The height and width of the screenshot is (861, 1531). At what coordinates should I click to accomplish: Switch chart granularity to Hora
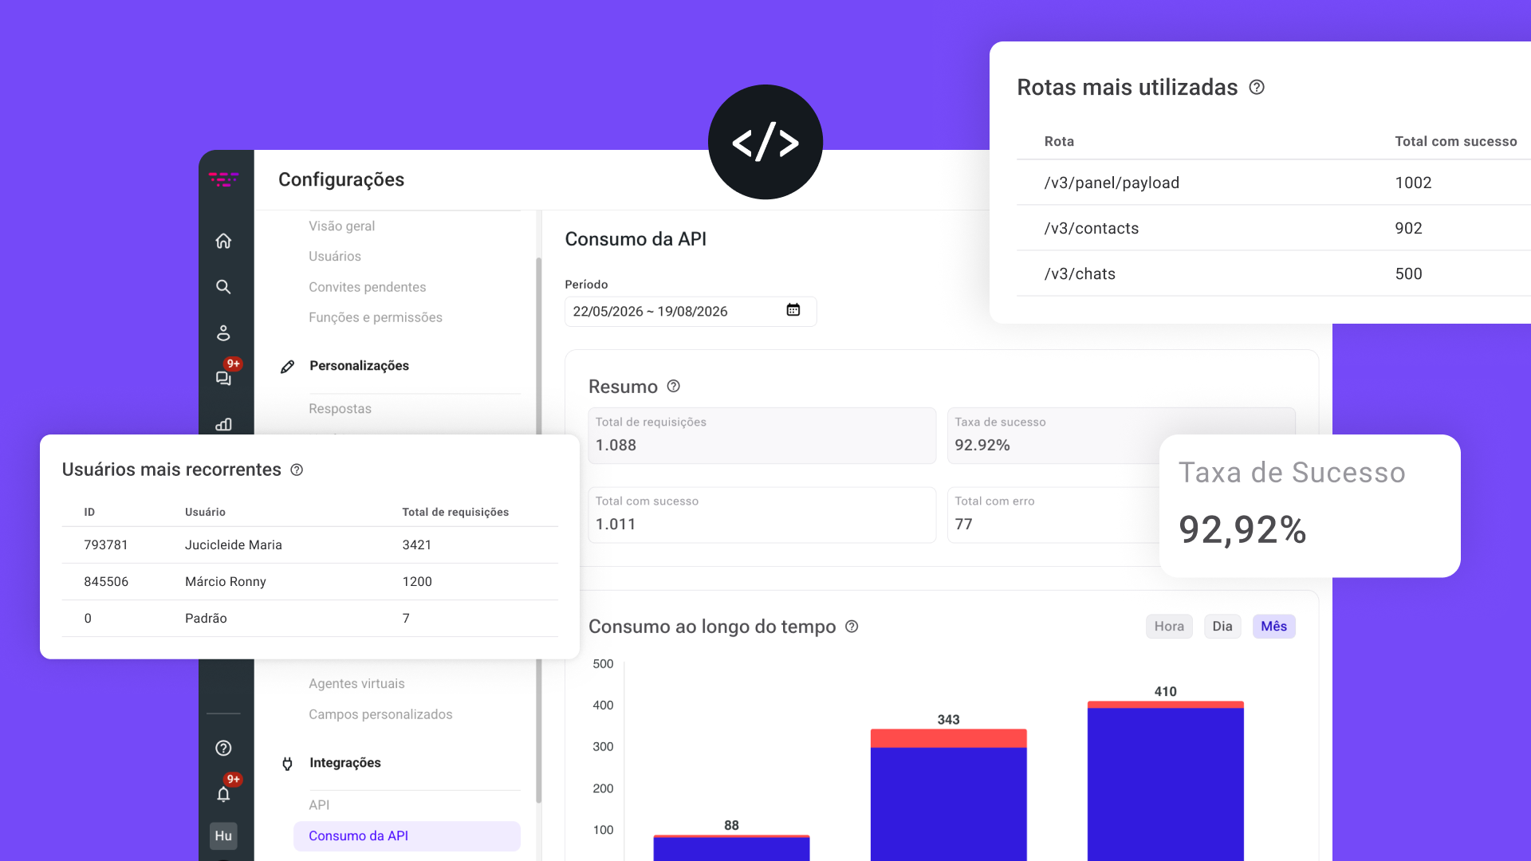tap(1169, 627)
